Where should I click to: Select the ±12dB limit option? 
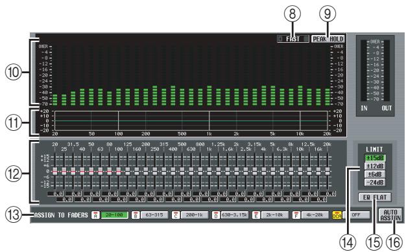click(375, 166)
